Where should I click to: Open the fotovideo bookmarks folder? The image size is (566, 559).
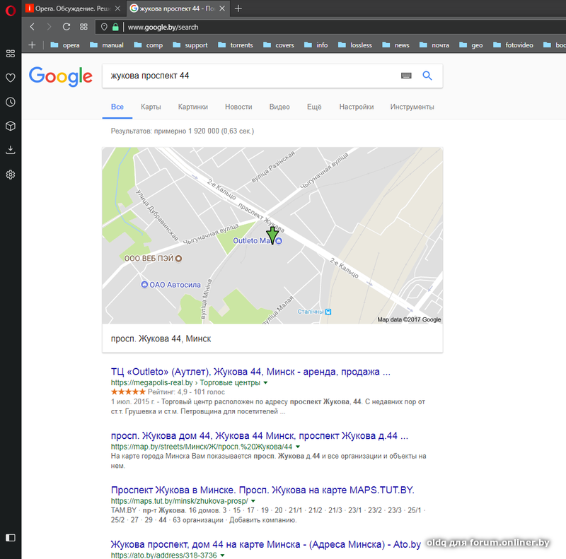514,45
